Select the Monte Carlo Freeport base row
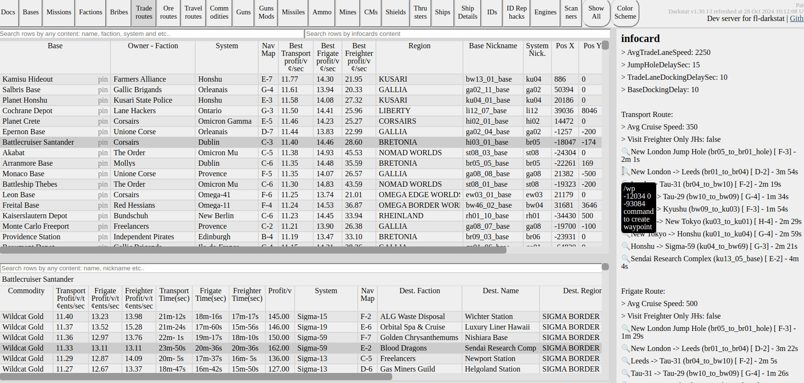Viewport: 804px width, 383px height. pos(301,226)
